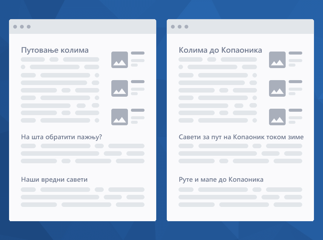Open the "Наши вредни савети" section title
The width and height of the screenshot is (323, 240).
click(54, 179)
